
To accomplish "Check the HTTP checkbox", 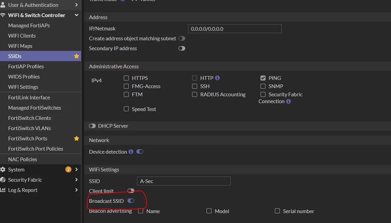I will (x=195, y=78).
